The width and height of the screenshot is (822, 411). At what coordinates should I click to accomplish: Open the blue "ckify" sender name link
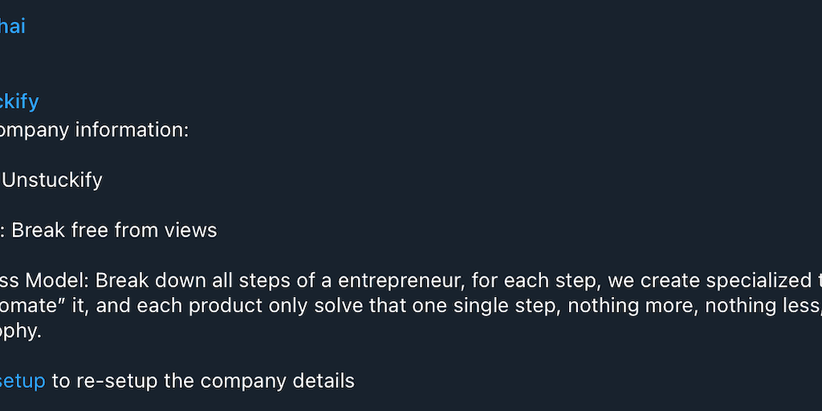pos(19,102)
